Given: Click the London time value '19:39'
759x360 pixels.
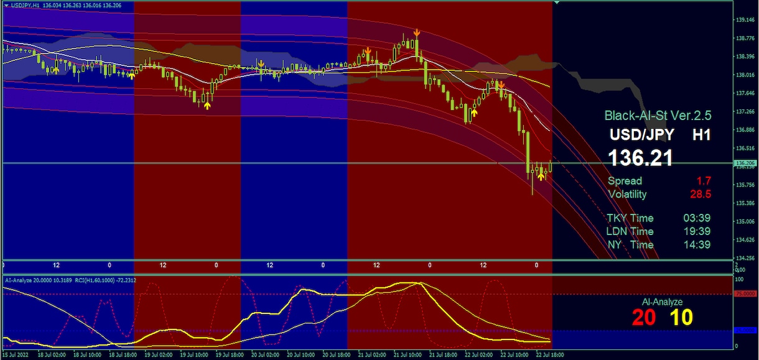Looking at the screenshot, I should [697, 231].
